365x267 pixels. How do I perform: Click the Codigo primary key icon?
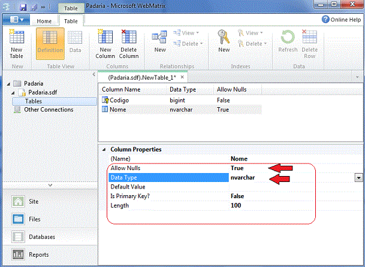click(105, 100)
